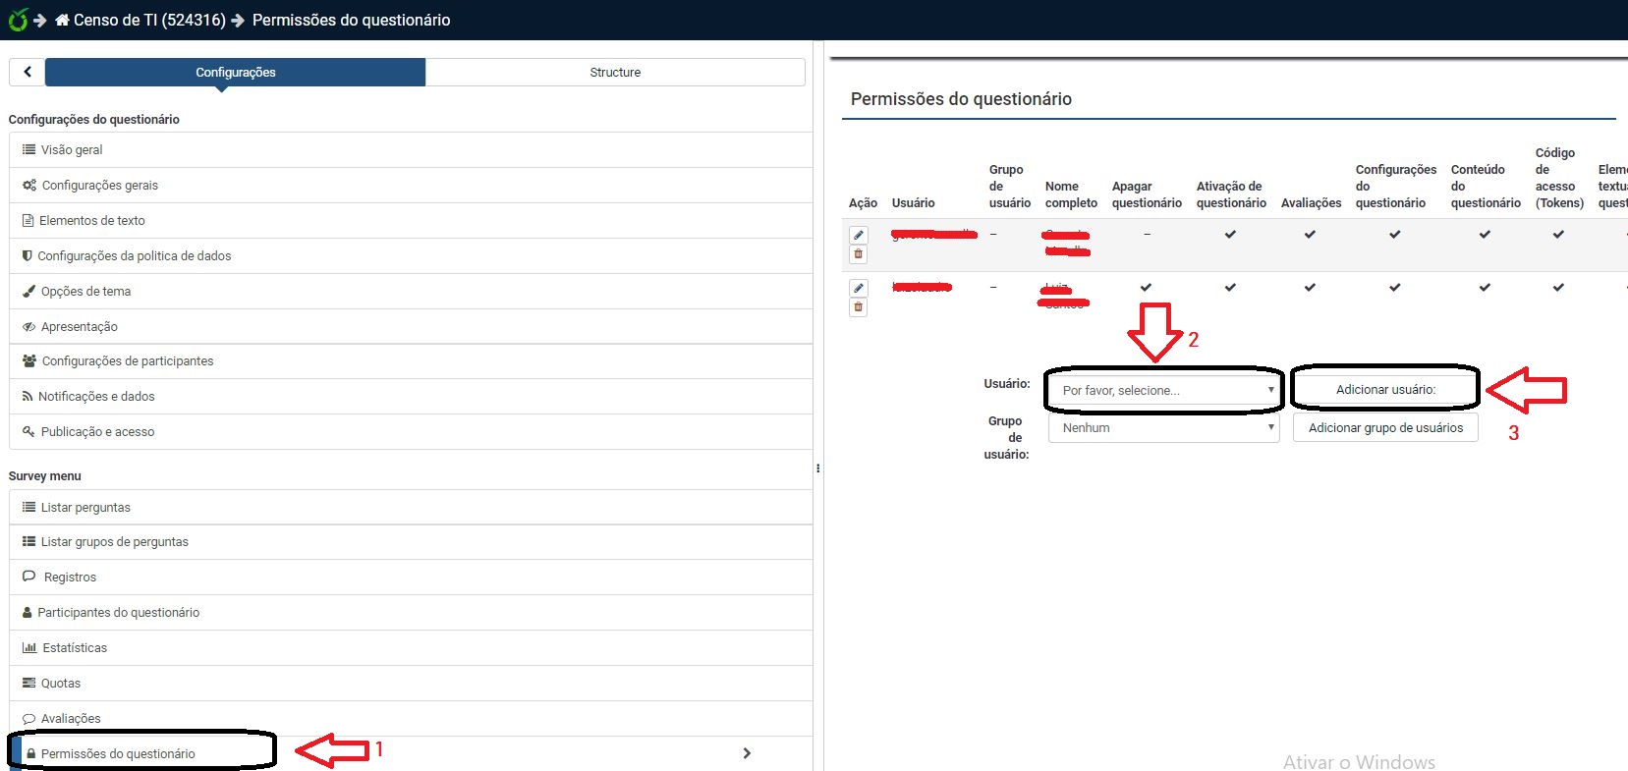
Task: Switch to the Structure tab
Action: pos(615,72)
